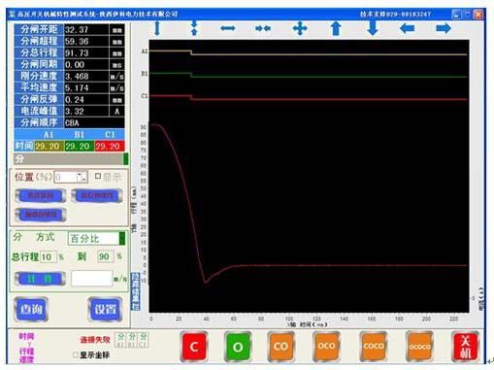Pan the graph with the right arrow
The image size is (494, 370).
444,28
